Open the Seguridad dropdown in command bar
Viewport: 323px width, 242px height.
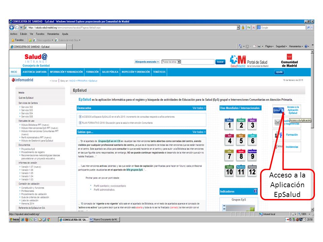pos(281,46)
